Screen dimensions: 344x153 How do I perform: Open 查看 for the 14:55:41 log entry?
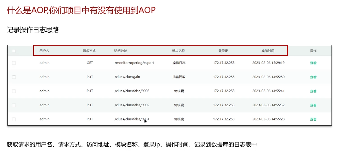pyautogui.click(x=313, y=91)
